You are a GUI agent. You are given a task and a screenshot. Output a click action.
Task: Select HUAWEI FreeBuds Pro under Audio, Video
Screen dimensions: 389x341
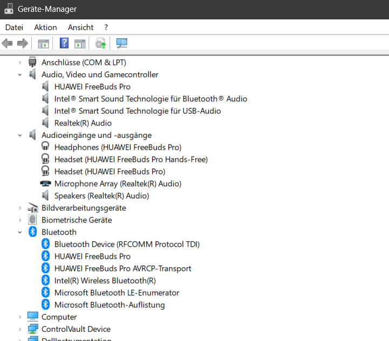tap(93, 87)
